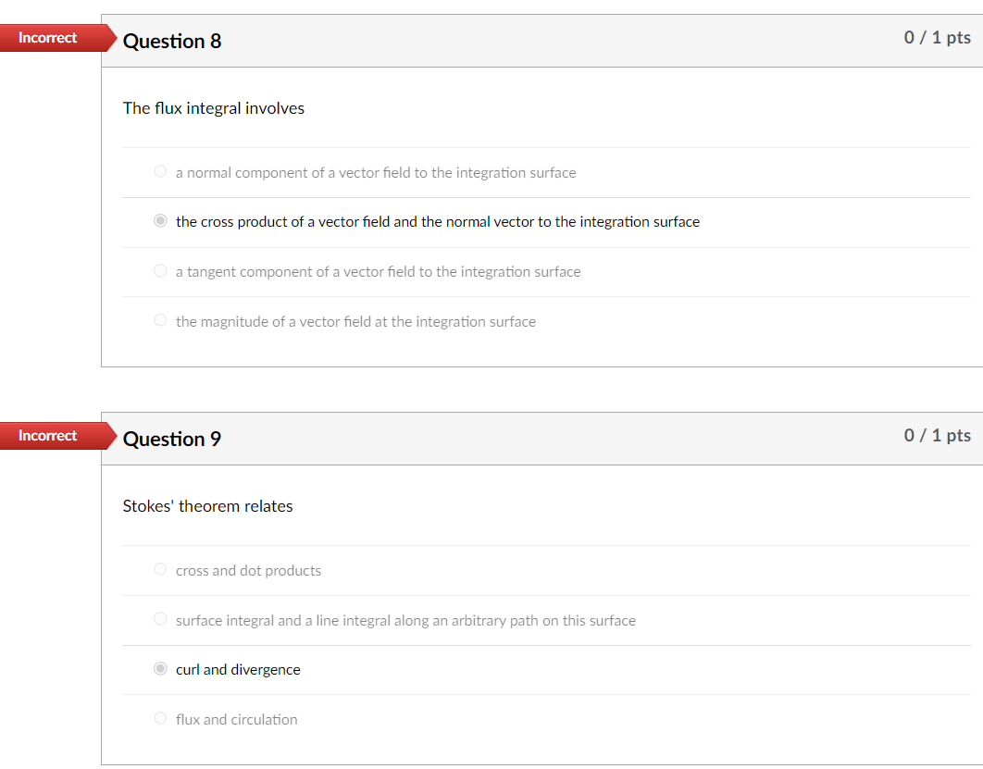Click the prompt 'Stokes' theorem relates'
Image resolution: width=983 pixels, height=769 pixels.
tap(207, 506)
